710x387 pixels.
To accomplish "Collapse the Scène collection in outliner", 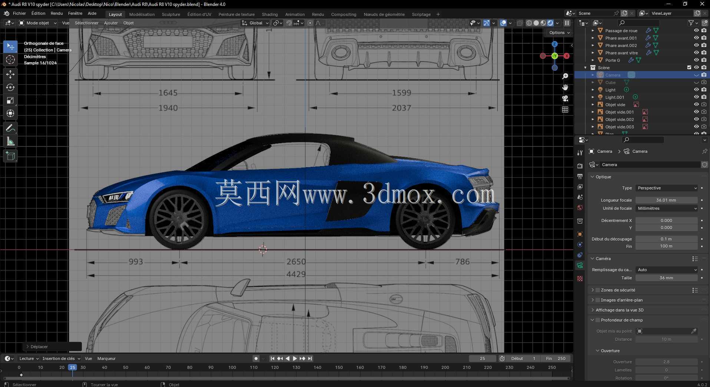I will click(x=585, y=68).
